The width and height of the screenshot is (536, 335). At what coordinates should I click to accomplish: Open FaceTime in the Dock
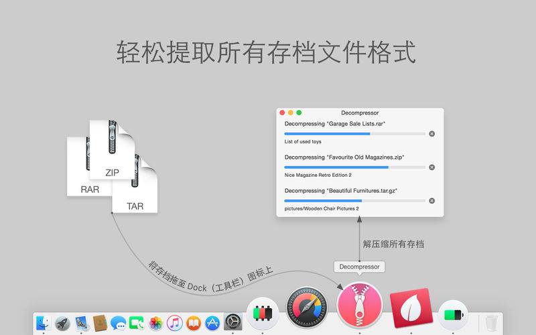coord(137,323)
